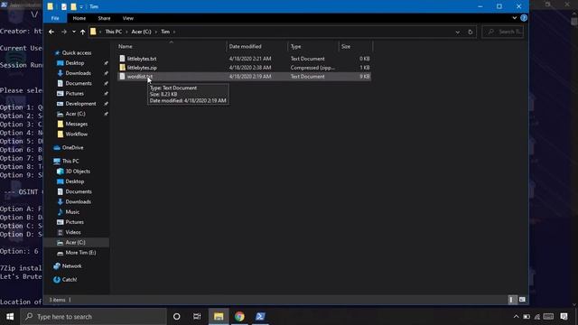Open pinned Desktop under Quick access
This screenshot has height=325, width=578.
pos(74,63)
